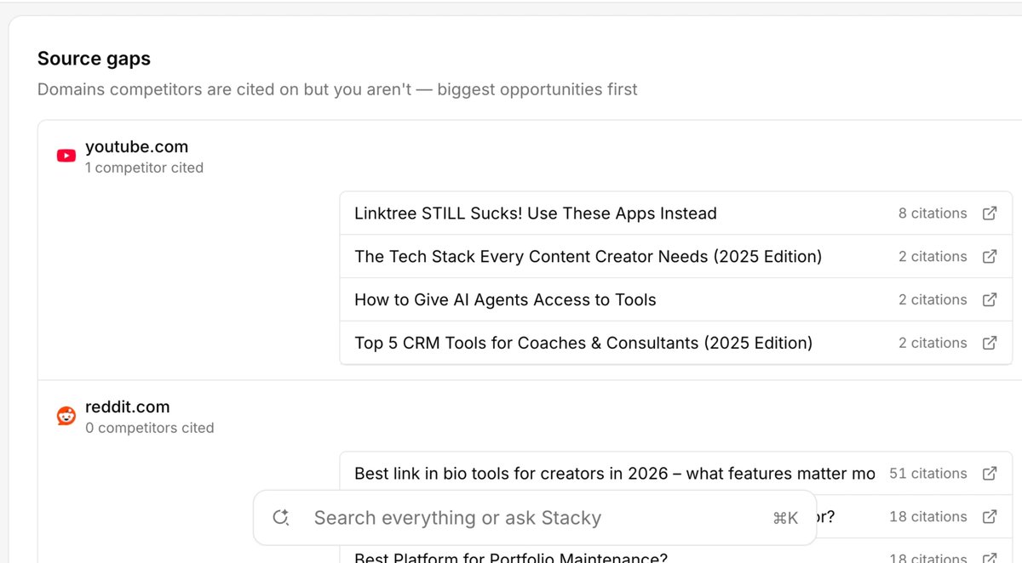
Task: Open 'The Tech Stack Every Content Creator Needs'
Action: click(x=588, y=257)
